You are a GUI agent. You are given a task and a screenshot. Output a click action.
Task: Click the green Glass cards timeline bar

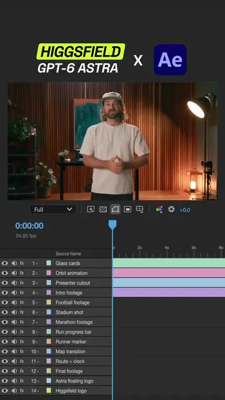[x=169, y=263]
